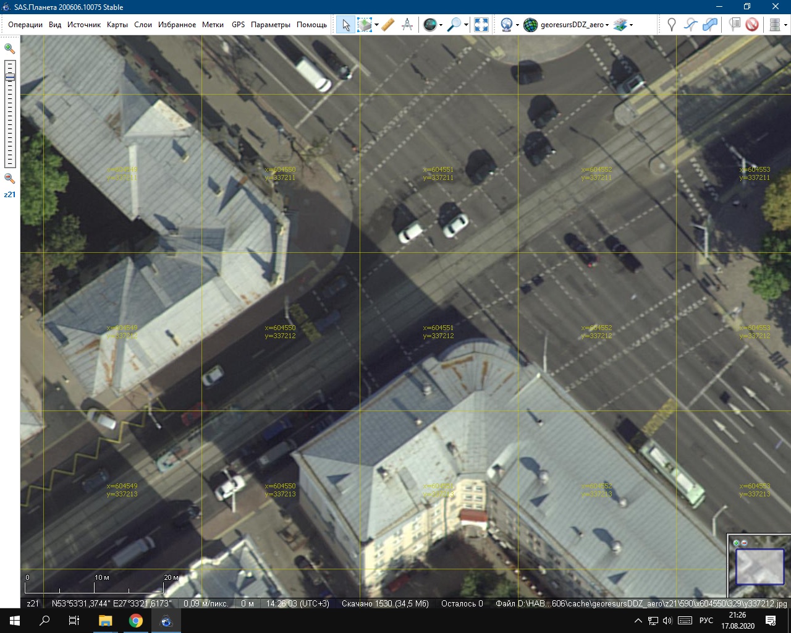Click zoom out magnifier on left panel
Image resolution: width=791 pixels, height=633 pixels.
click(x=10, y=179)
